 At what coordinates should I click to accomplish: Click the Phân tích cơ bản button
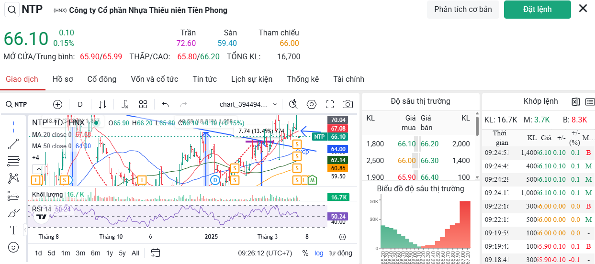pos(462,10)
